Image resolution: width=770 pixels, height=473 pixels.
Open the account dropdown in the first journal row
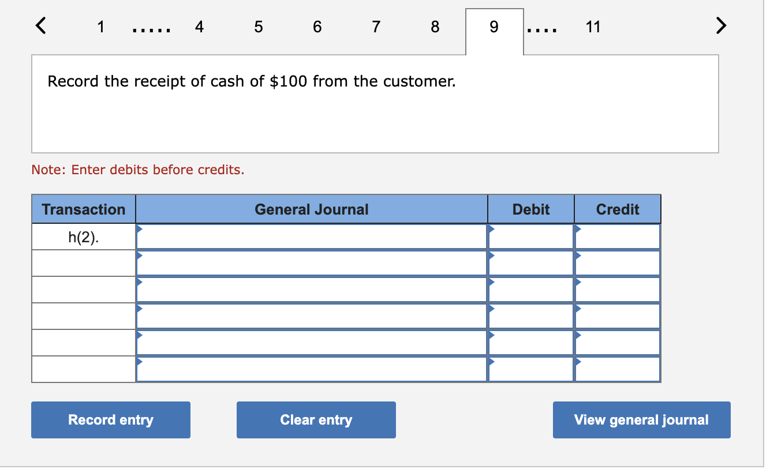139,229
